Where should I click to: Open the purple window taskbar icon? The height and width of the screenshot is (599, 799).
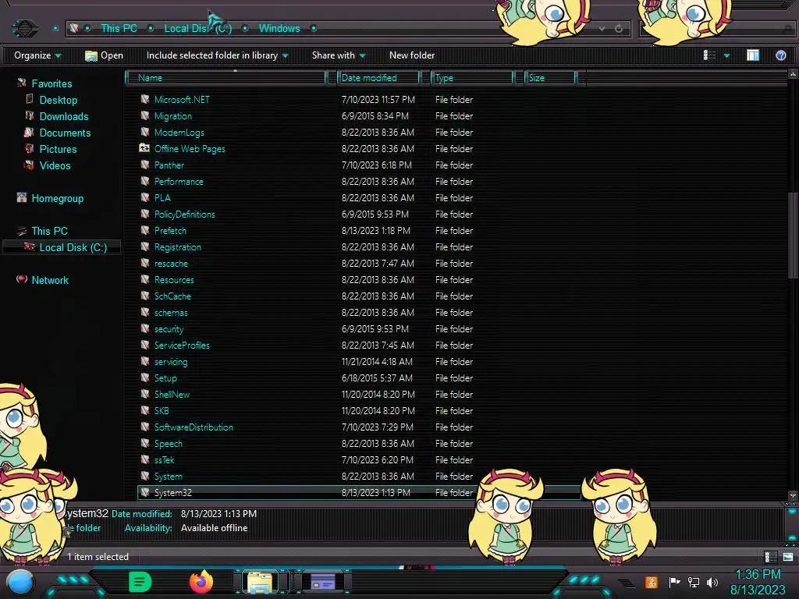322,582
